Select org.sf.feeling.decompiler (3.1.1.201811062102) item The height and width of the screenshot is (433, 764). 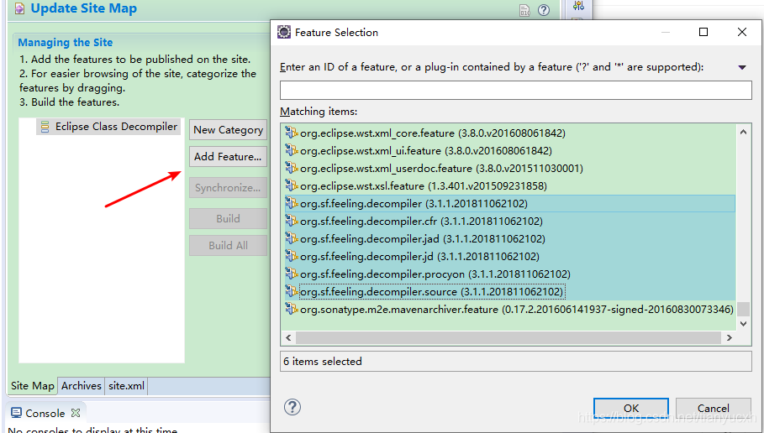[x=509, y=203]
